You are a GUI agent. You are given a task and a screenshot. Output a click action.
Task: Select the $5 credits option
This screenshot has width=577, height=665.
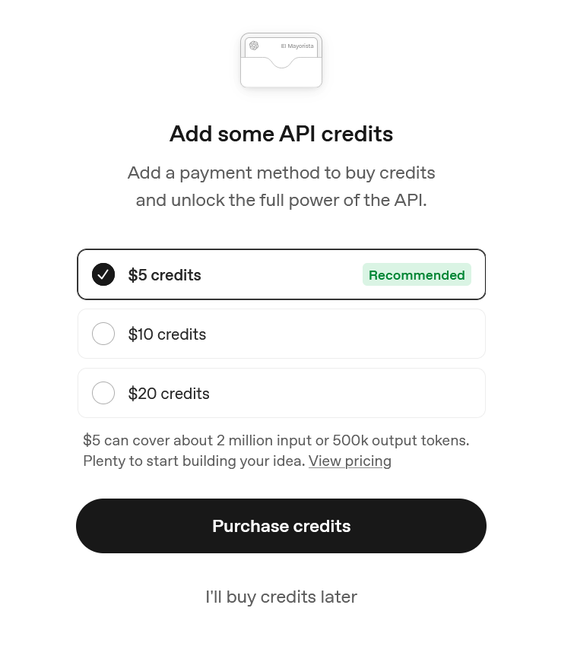[281, 274]
